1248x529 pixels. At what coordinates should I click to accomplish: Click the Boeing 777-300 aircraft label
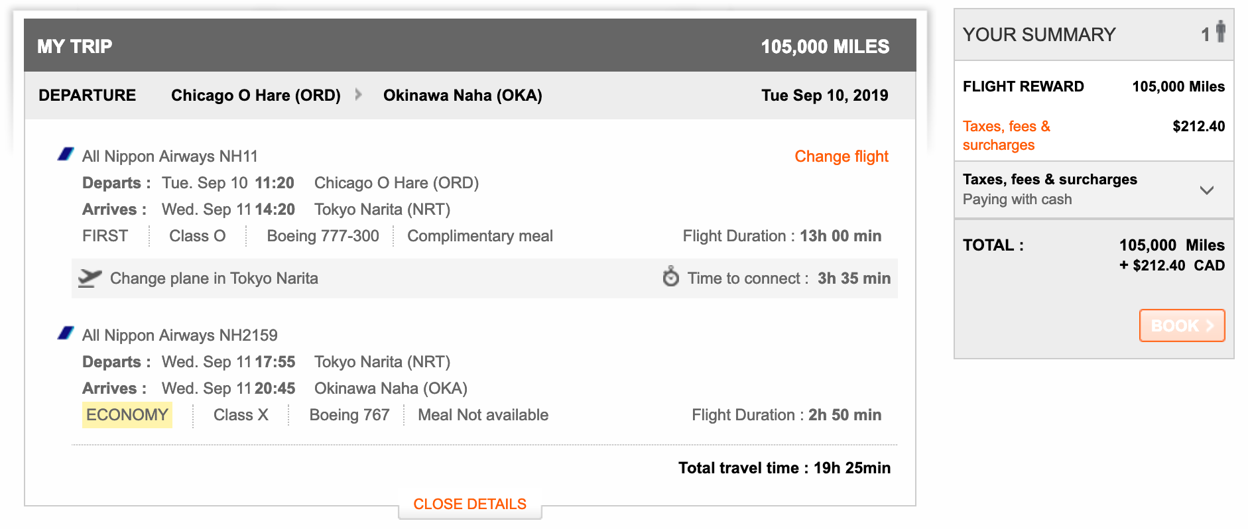(323, 236)
